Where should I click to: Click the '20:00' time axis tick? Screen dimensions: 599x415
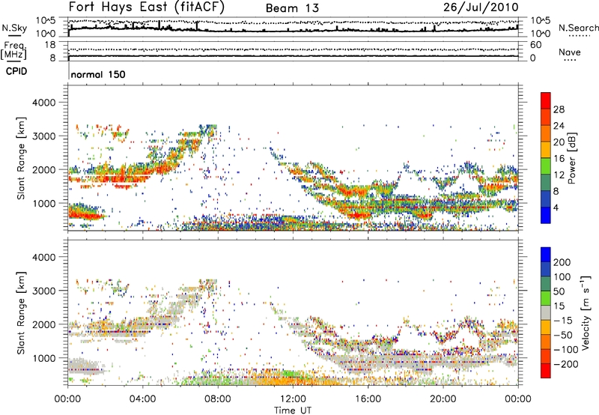point(443,399)
